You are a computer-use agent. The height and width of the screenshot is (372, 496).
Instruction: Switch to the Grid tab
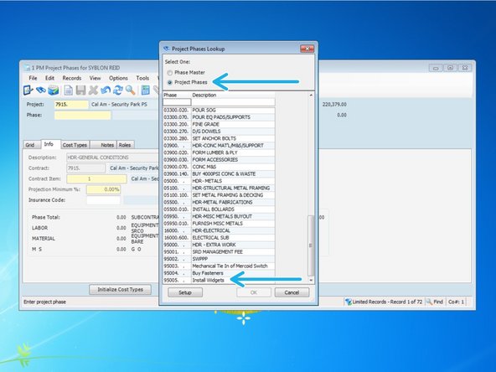32,145
